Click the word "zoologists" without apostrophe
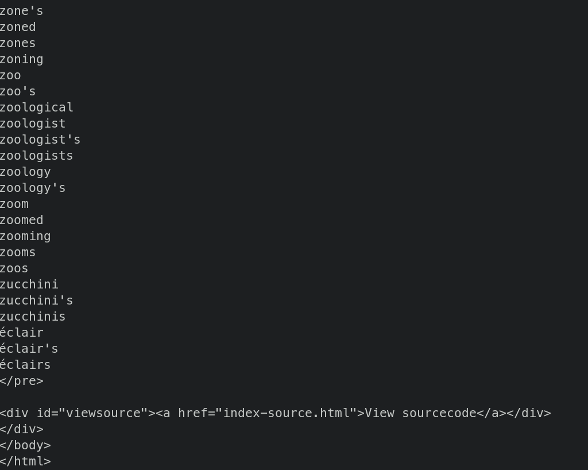 pyautogui.click(x=37, y=156)
